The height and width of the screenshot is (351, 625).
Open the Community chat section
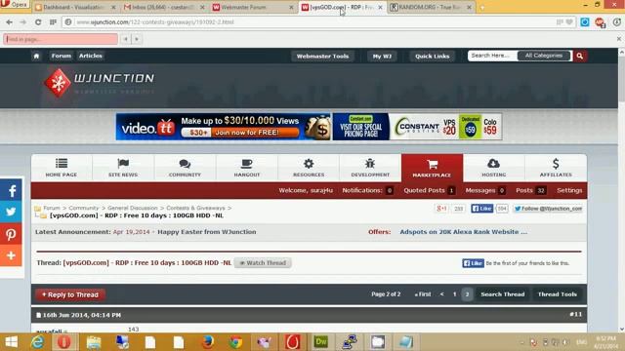(185, 168)
